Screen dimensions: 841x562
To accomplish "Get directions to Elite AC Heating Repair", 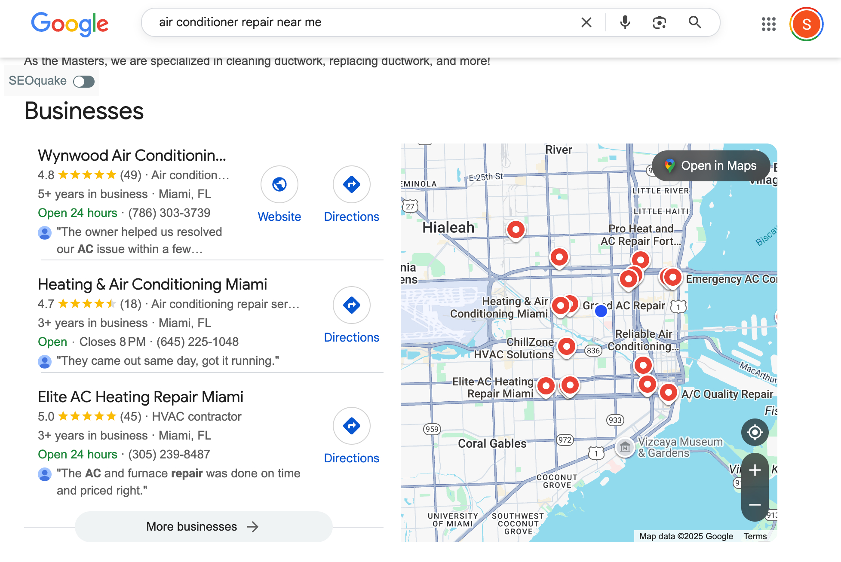I will pos(351,426).
